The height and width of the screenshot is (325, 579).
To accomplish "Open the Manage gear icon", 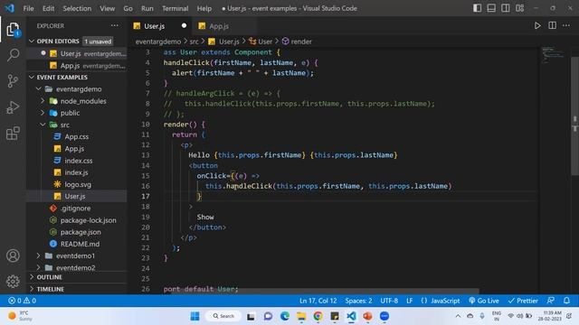I will (x=13, y=281).
